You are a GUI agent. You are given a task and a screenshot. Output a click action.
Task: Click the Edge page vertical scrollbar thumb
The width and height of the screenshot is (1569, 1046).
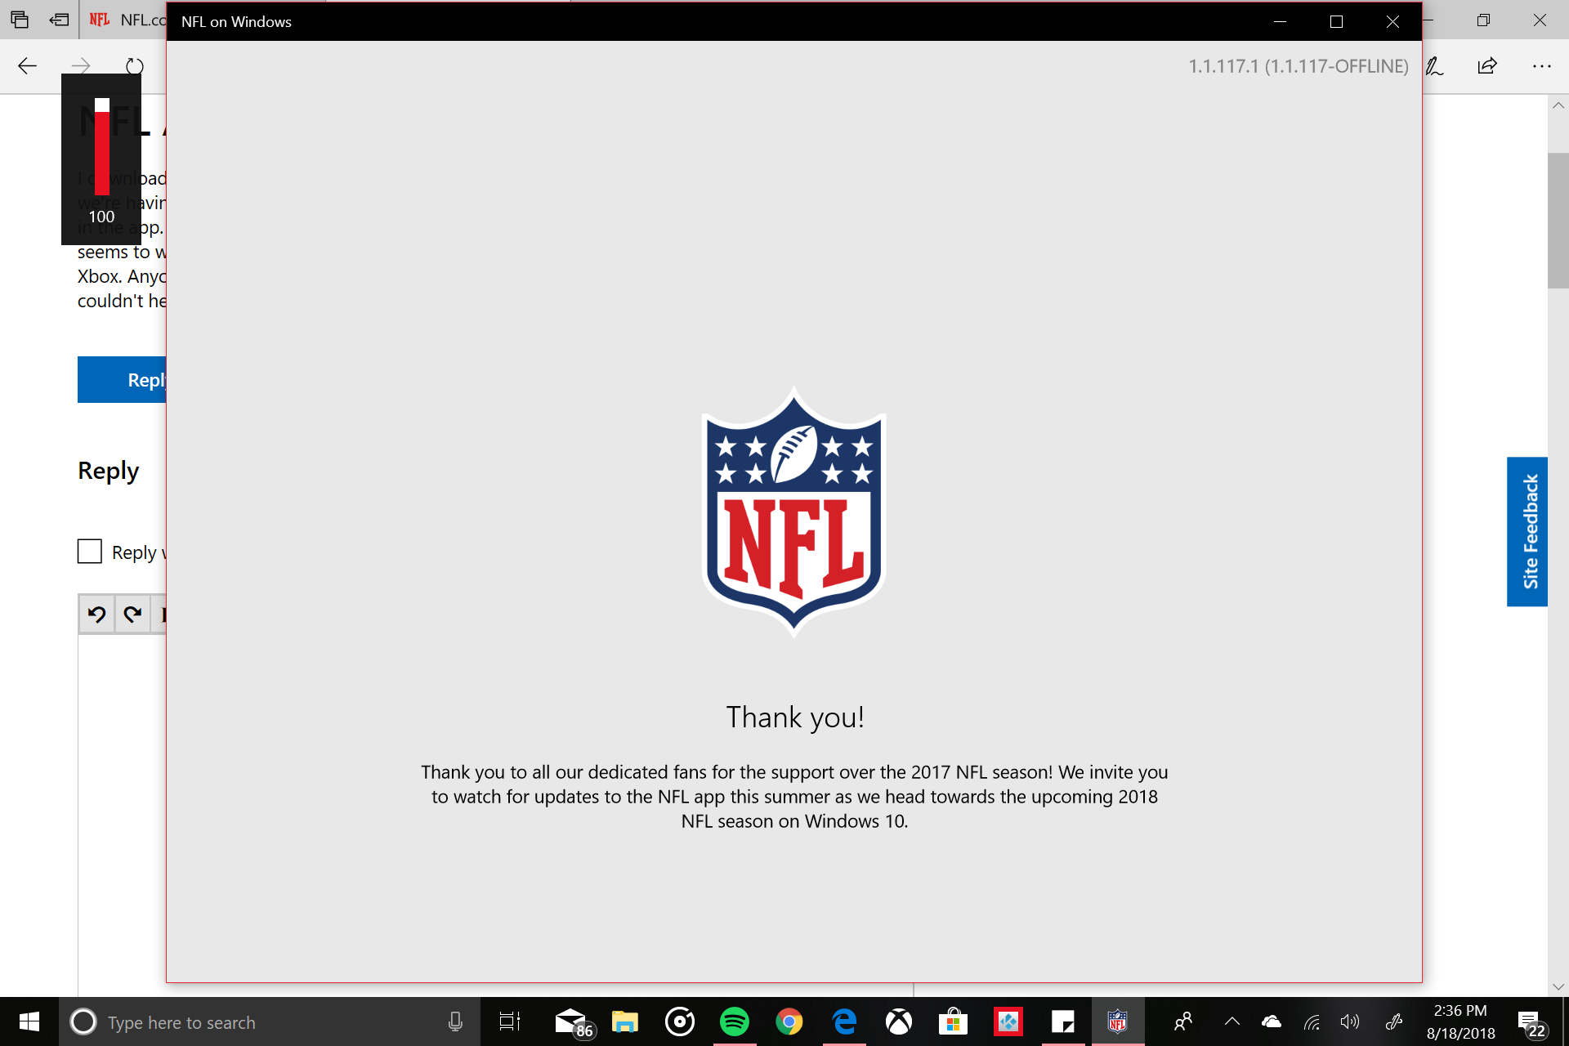1558,221
